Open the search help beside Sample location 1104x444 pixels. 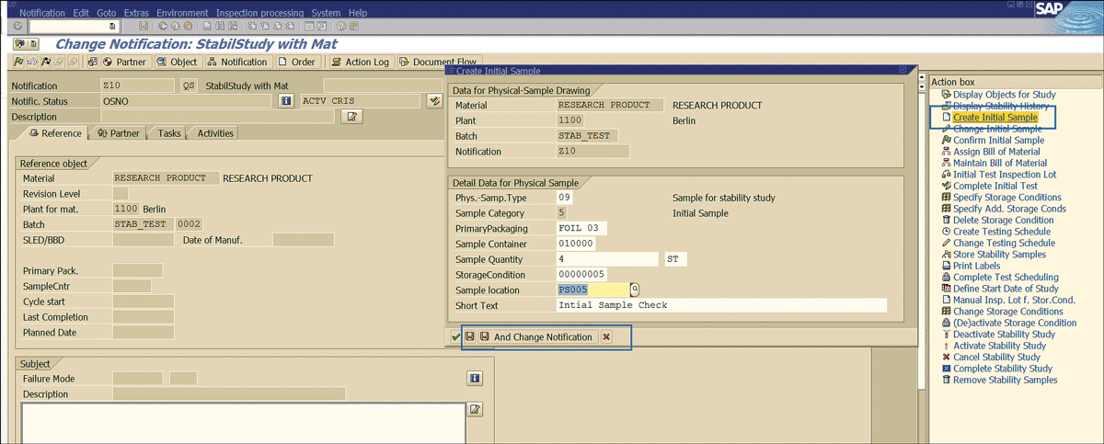pyautogui.click(x=635, y=290)
